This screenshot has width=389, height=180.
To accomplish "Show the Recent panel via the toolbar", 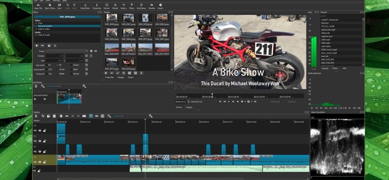I will pyautogui.click(x=107, y=6).
